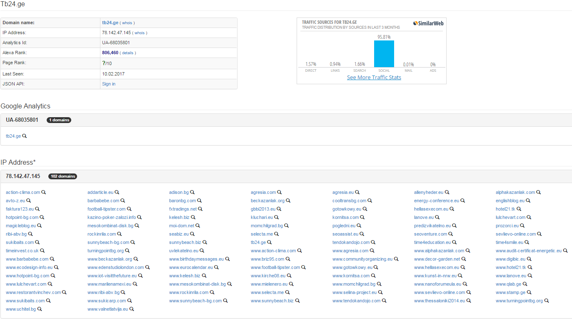Click the magnifier icon next to action-clima.com
The image size is (572, 319).
point(43,192)
